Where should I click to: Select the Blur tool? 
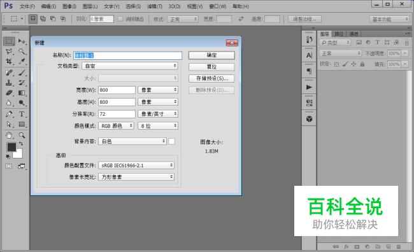tap(9, 103)
